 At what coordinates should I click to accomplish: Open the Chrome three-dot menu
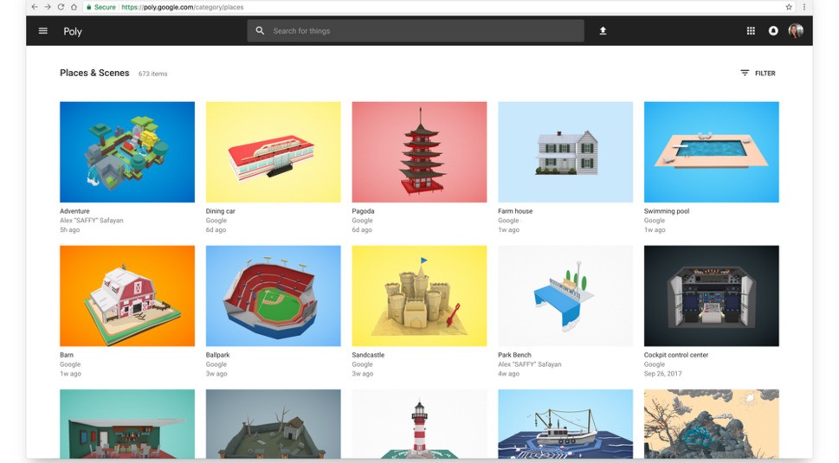click(804, 7)
